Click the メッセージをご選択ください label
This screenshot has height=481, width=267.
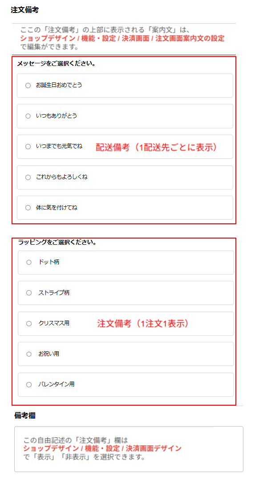(x=56, y=64)
